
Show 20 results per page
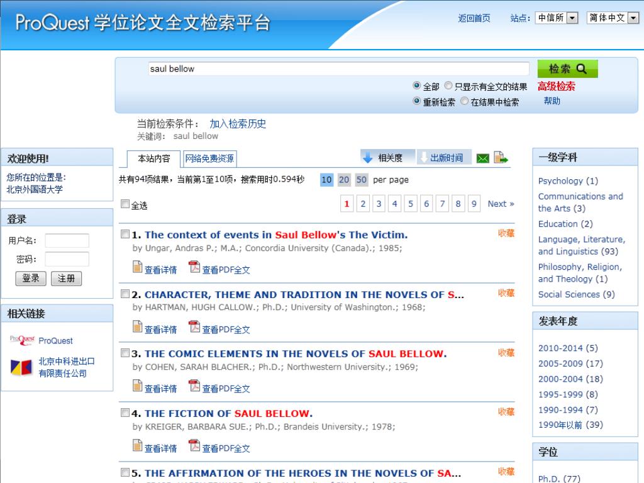pyautogui.click(x=344, y=179)
